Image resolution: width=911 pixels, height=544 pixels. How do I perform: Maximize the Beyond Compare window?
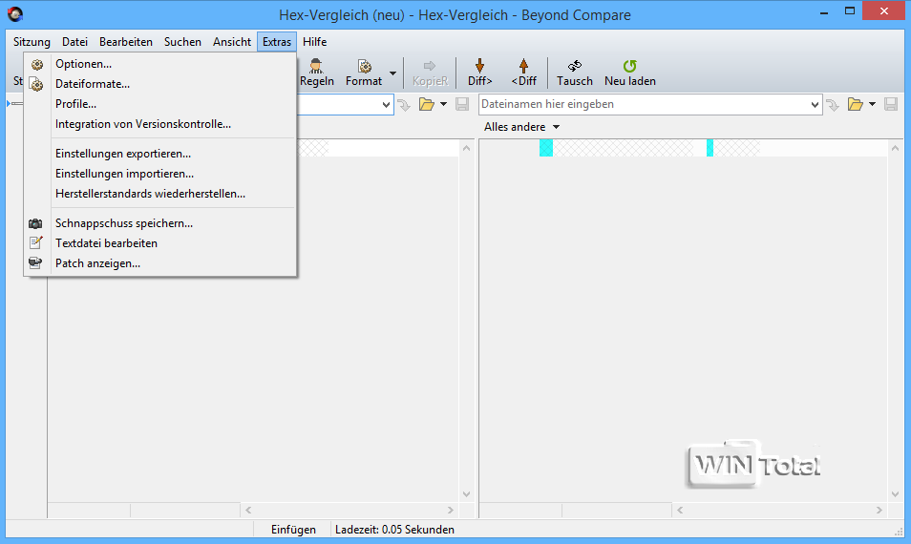click(x=850, y=11)
